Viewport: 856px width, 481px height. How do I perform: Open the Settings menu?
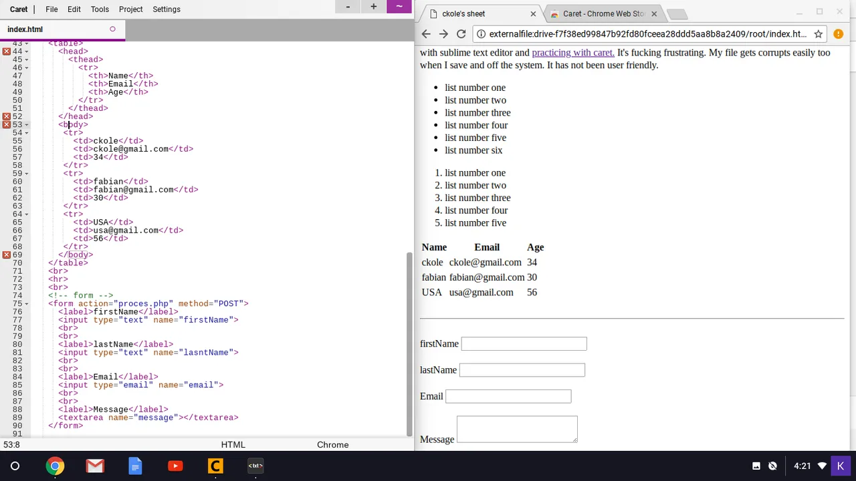[167, 9]
